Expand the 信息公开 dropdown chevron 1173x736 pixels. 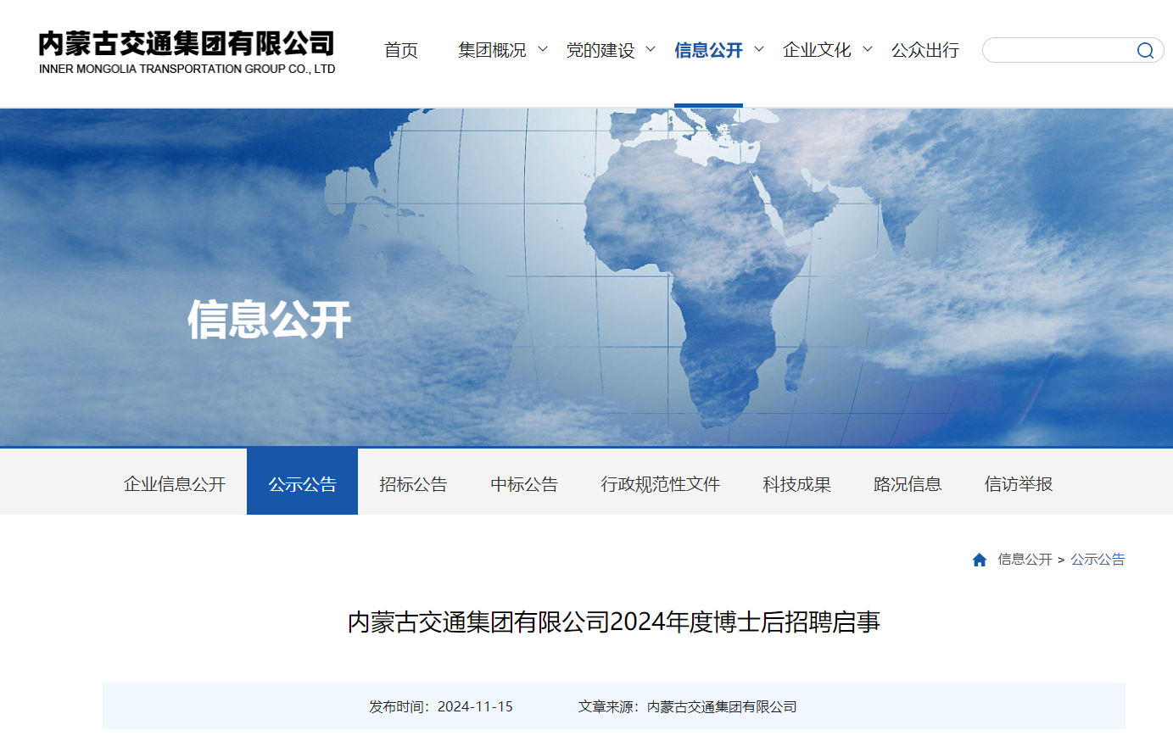[x=759, y=49]
